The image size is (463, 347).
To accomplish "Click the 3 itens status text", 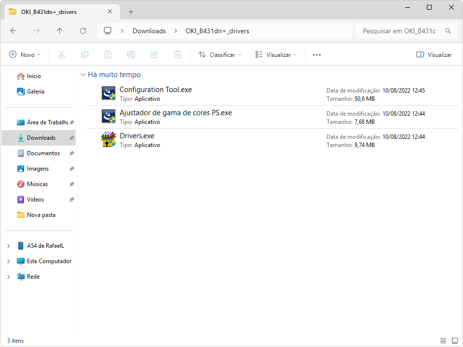I will pos(15,341).
